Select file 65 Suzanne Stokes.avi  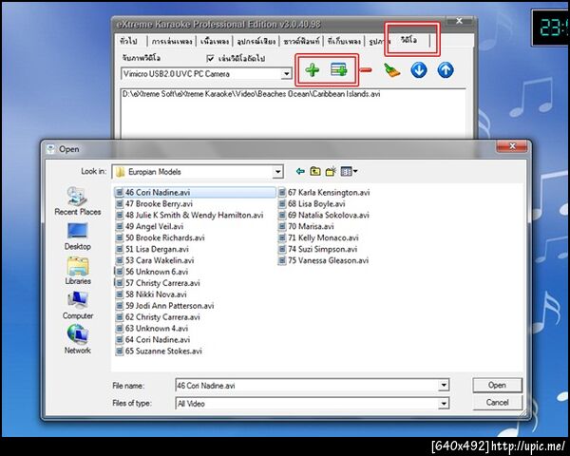[x=159, y=351]
